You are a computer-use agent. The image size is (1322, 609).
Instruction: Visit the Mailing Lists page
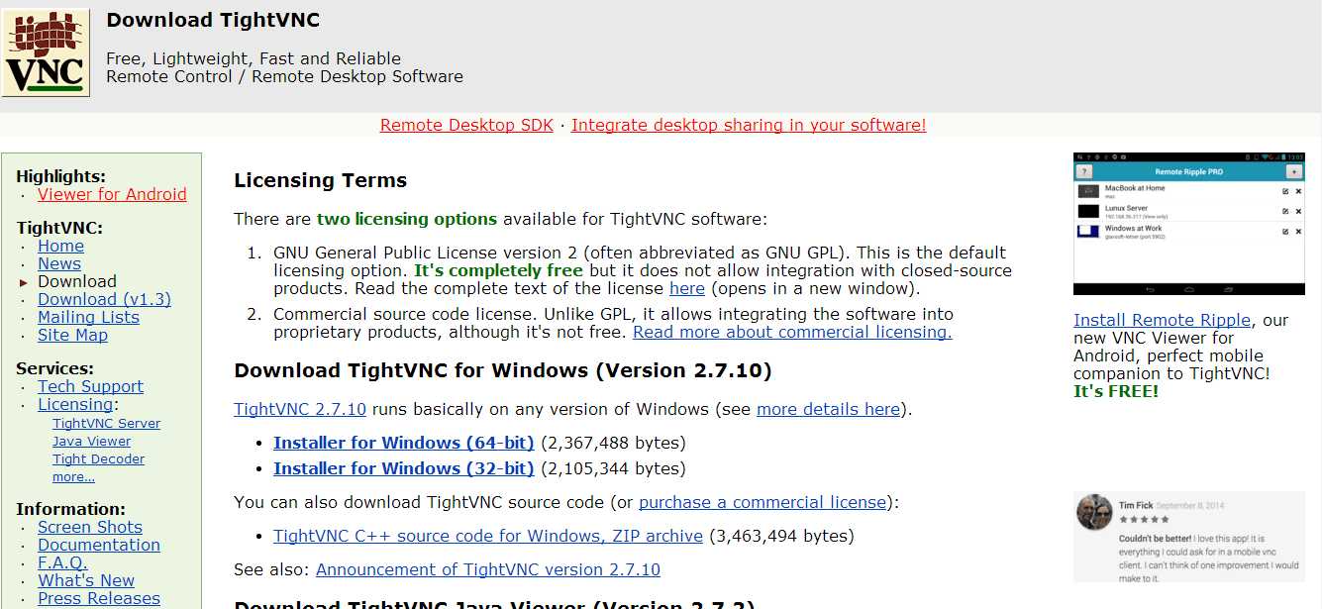(x=88, y=317)
